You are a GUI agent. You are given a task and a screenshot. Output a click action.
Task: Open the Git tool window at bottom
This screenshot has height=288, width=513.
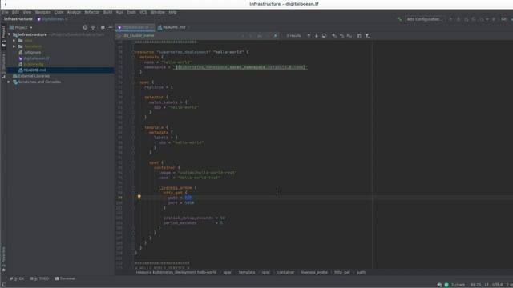click(x=16, y=278)
